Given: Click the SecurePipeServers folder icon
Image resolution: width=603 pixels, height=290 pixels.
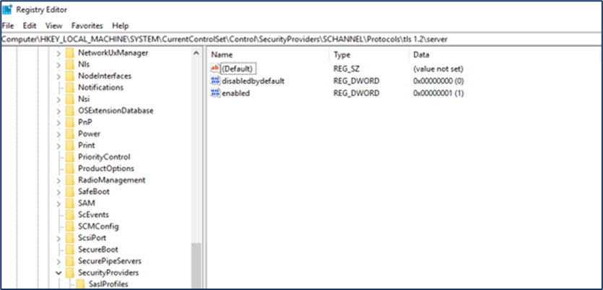Looking at the screenshot, I should (69, 261).
